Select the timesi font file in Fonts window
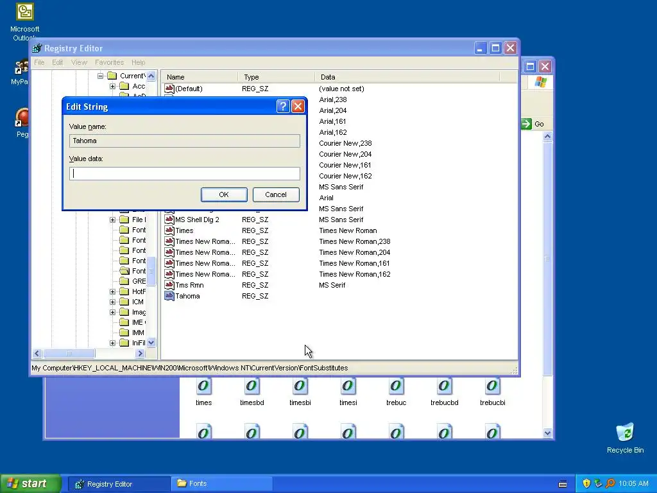 tap(348, 392)
